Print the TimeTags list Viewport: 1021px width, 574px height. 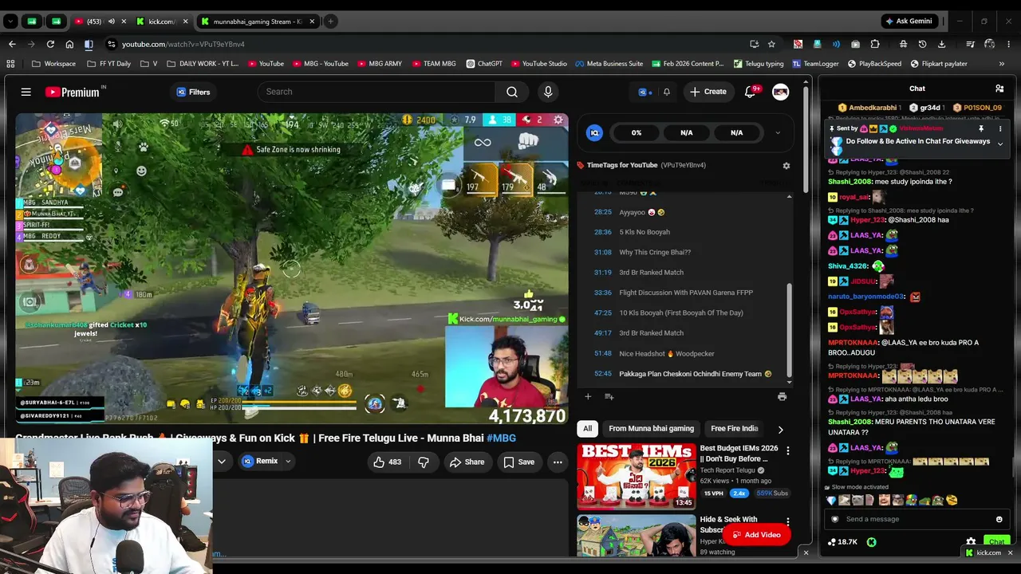[782, 396]
